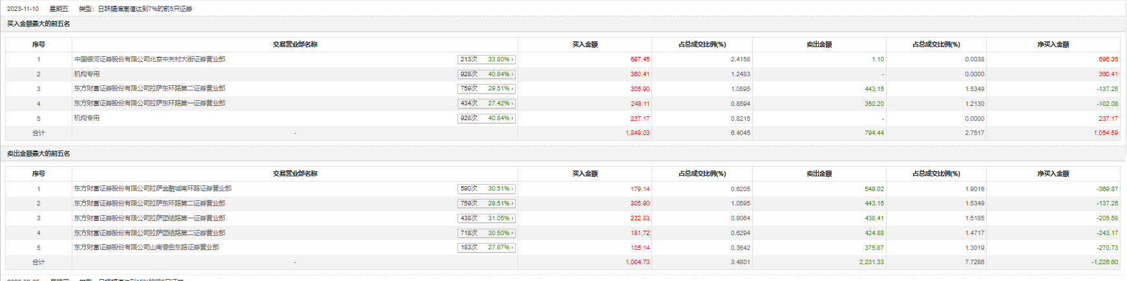Expand the 213次 33.80% stats box
Screen dimensions: 1127x281
click(x=487, y=59)
